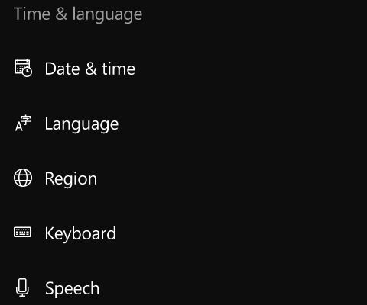367x305 pixels.
Task: Choose the 'Language' text label
Action: click(x=82, y=124)
